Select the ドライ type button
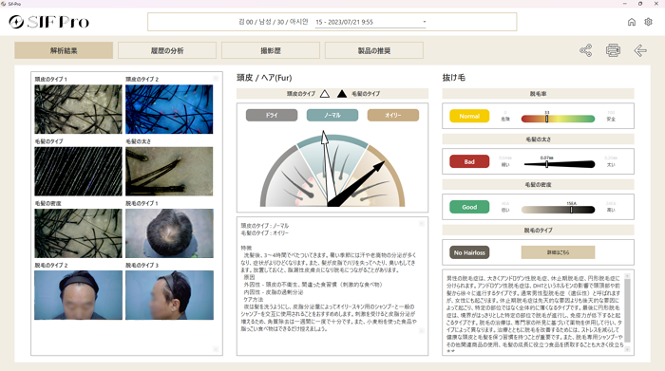 click(x=272, y=115)
